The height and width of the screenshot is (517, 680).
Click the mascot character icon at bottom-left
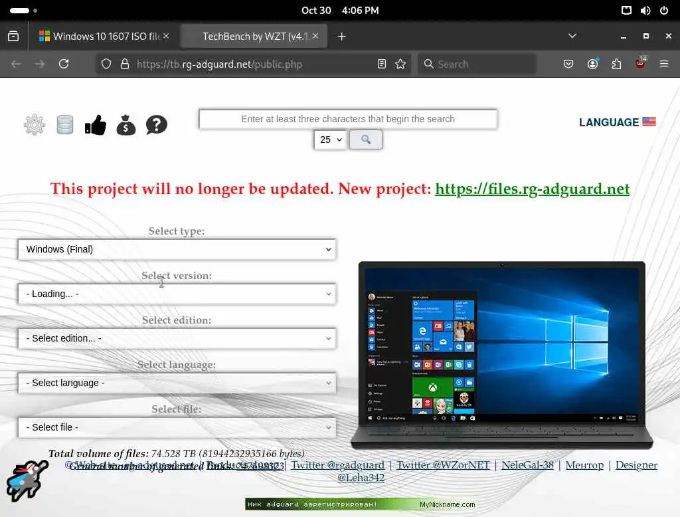tap(27, 480)
